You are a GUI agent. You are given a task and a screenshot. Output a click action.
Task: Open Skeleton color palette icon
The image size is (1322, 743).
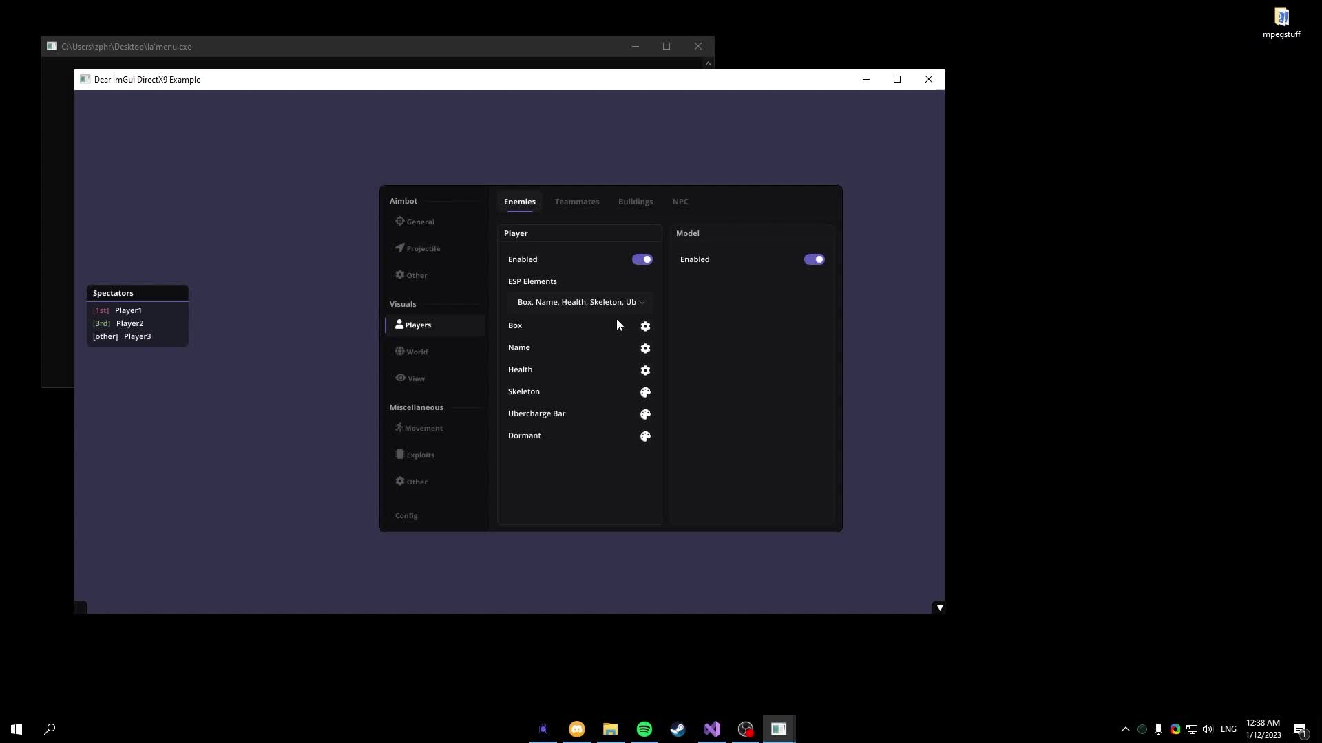[x=645, y=392]
